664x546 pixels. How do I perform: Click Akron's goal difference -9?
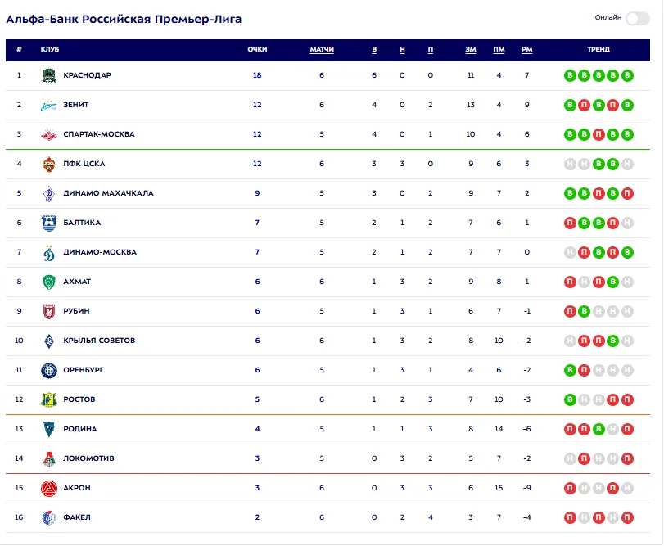(x=526, y=488)
